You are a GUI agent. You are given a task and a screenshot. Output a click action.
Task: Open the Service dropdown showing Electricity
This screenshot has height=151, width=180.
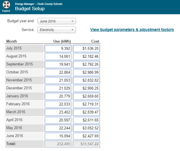[56, 30]
